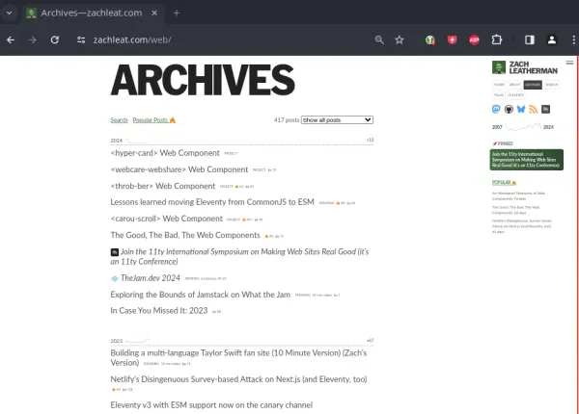Select the Archives nav item in sidebar
The height and width of the screenshot is (414, 579).
pyautogui.click(x=533, y=85)
